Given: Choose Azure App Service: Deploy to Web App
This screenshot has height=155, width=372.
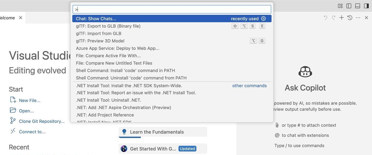Looking at the screenshot, I should (x=172, y=48).
